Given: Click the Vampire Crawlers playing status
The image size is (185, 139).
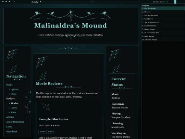Looking at the screenshot, I should 121,117.
